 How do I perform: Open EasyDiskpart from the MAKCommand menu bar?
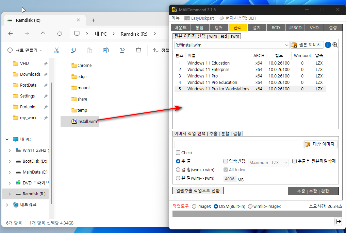[x=199, y=18]
